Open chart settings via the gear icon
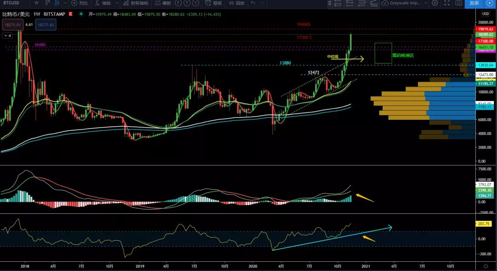This screenshot has width=497, height=271. (x=434, y=4)
